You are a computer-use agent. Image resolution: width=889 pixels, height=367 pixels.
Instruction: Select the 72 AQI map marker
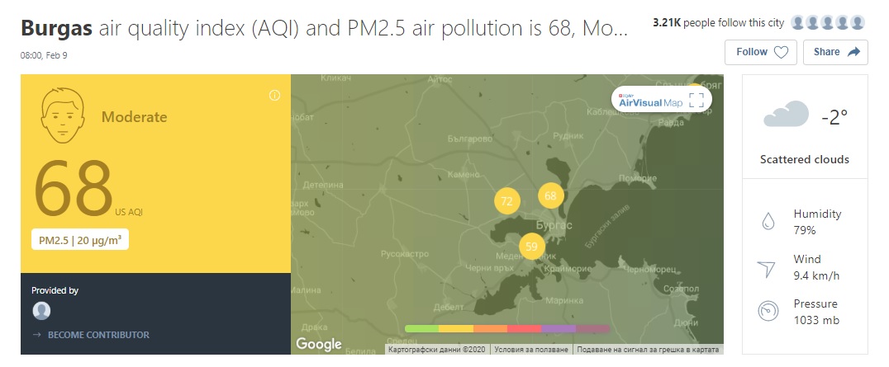pyautogui.click(x=506, y=201)
